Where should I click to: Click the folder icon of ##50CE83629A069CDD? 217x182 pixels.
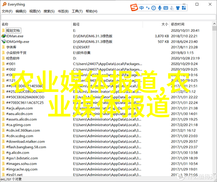(x=4, y=97)
